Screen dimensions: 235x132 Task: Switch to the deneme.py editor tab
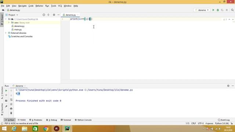coord(70,15)
